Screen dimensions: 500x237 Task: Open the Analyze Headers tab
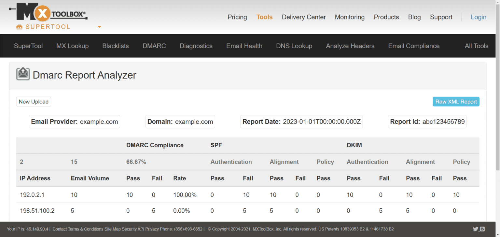click(x=350, y=46)
